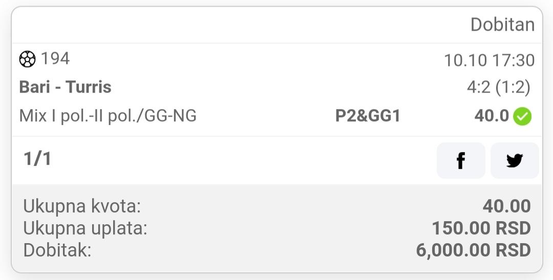Select the 6,000.00 RSD payout amount
Image resolution: width=553 pixels, height=280 pixels.
pyautogui.click(x=473, y=250)
